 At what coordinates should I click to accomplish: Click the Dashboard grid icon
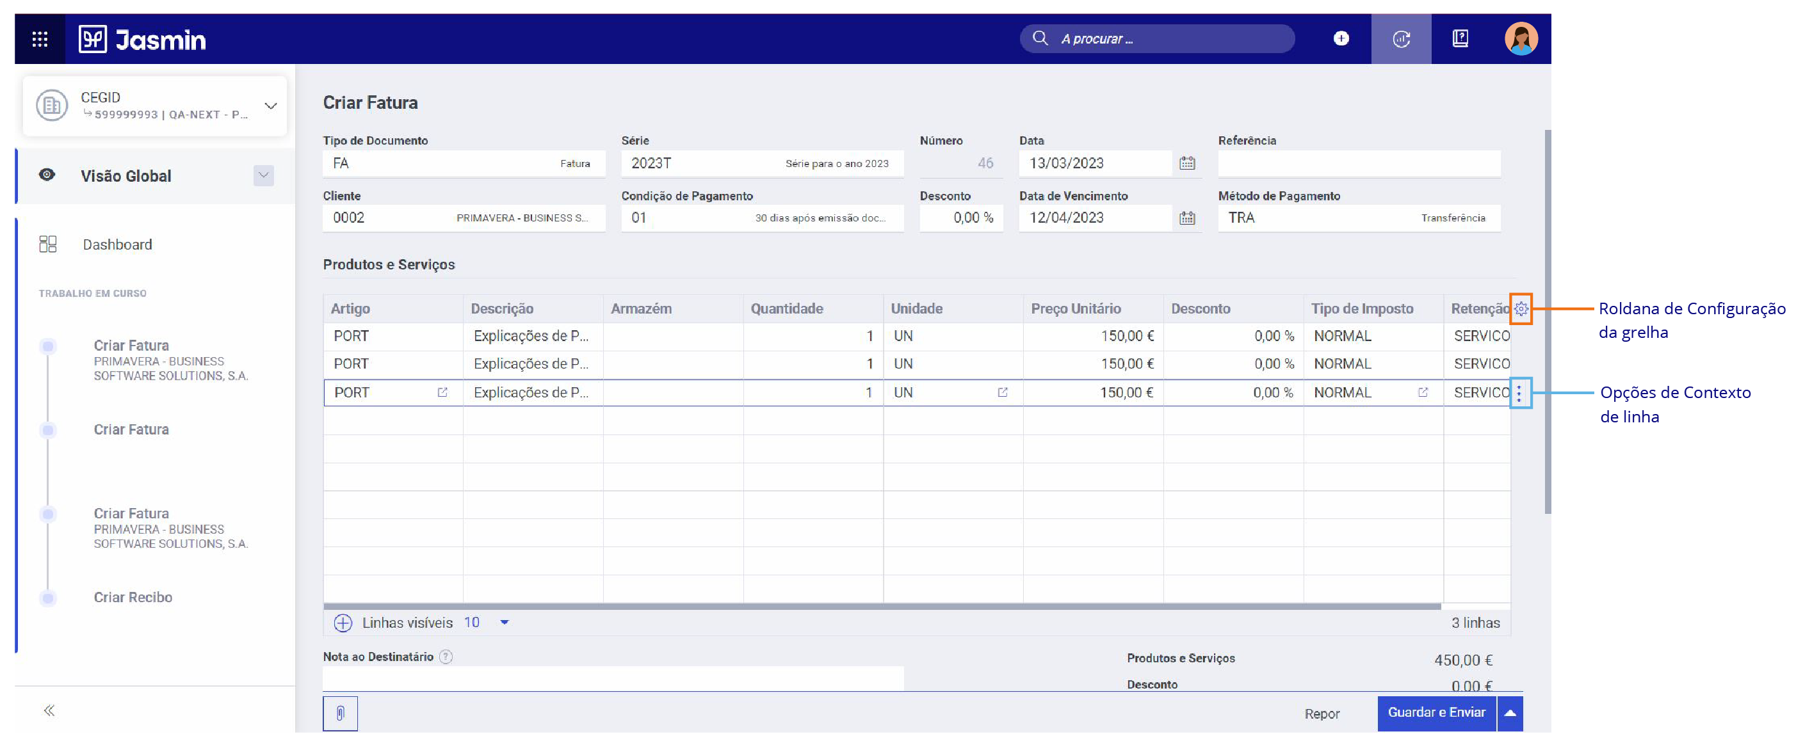[48, 244]
